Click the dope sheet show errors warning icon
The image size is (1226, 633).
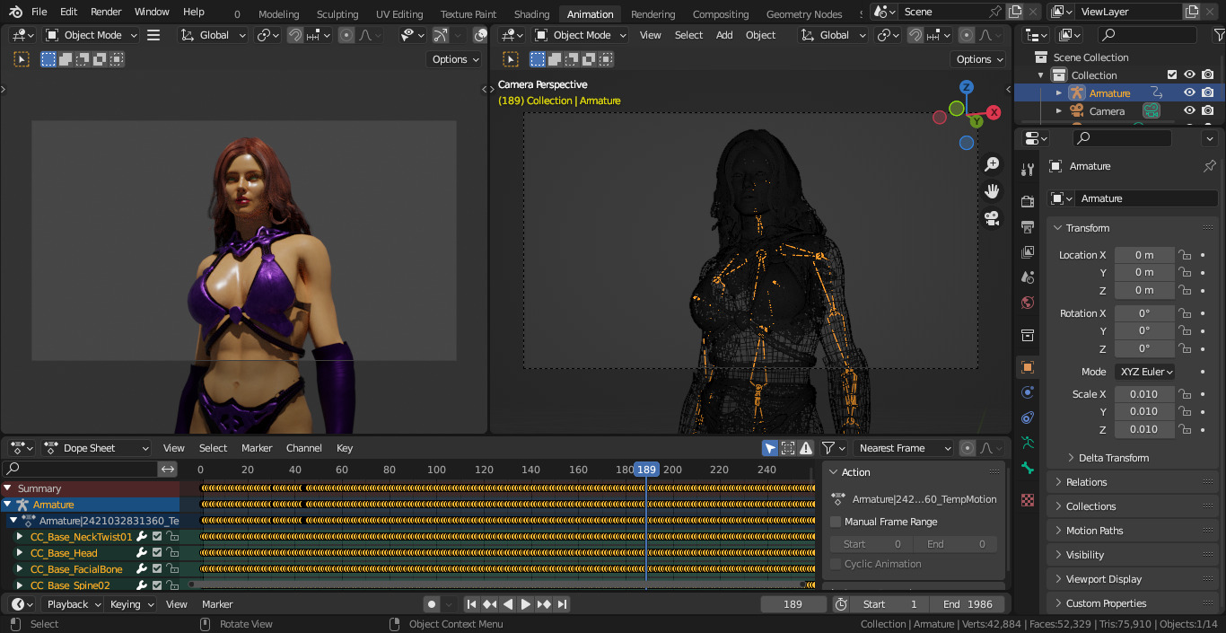click(806, 448)
